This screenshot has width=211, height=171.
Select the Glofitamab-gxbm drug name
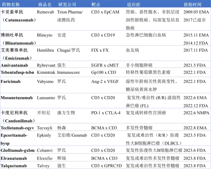click(17, 150)
